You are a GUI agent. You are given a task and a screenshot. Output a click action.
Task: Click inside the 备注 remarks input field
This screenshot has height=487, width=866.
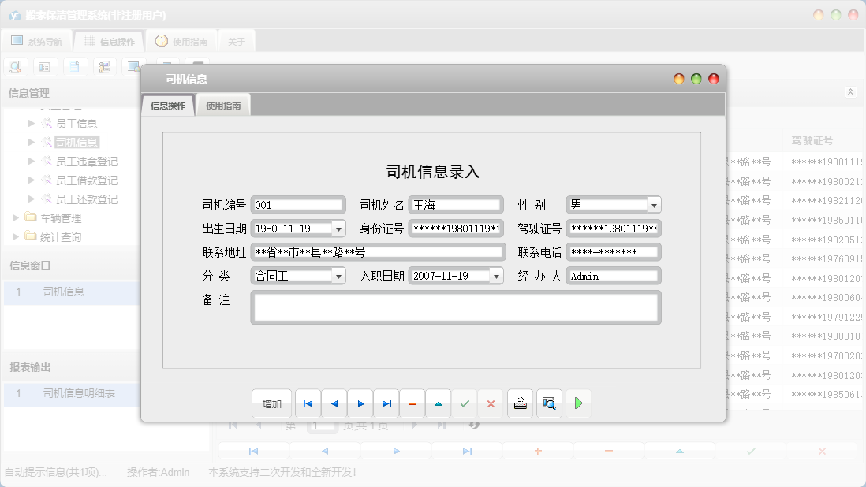pyautogui.click(x=455, y=307)
